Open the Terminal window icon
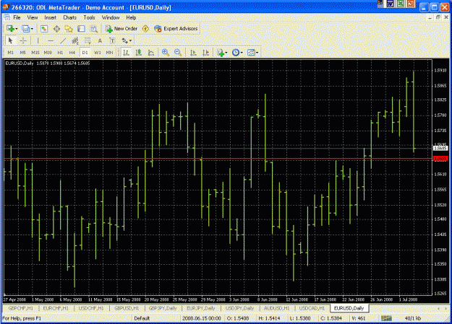 tap(81, 29)
